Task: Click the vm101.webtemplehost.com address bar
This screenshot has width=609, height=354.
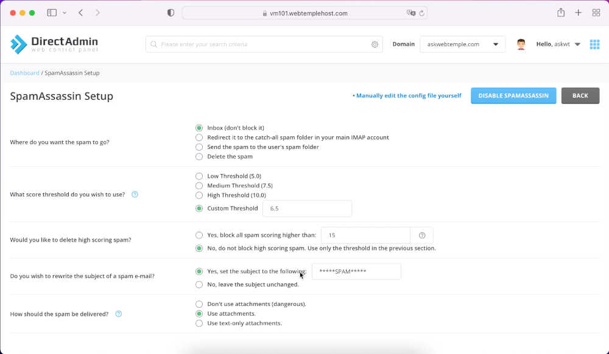Action: pos(305,13)
